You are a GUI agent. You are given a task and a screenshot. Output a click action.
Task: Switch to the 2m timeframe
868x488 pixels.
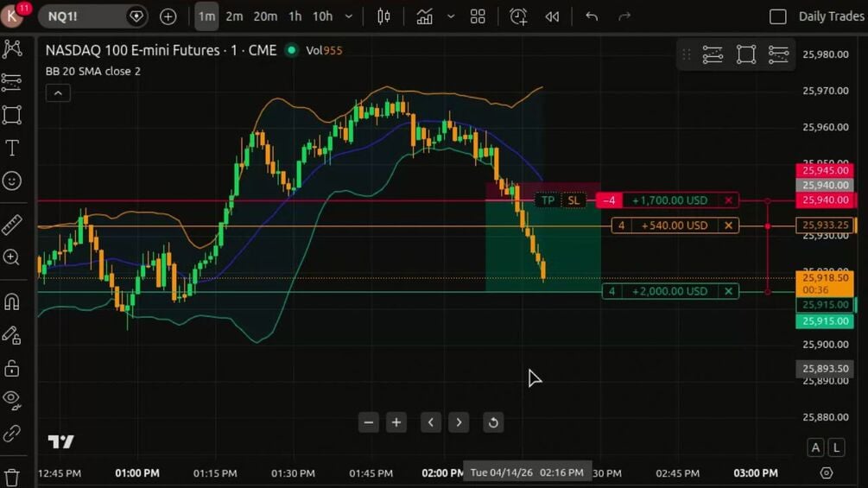click(x=234, y=16)
